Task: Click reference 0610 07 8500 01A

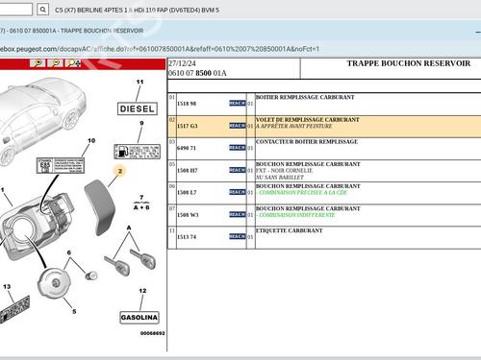Action: coord(197,73)
